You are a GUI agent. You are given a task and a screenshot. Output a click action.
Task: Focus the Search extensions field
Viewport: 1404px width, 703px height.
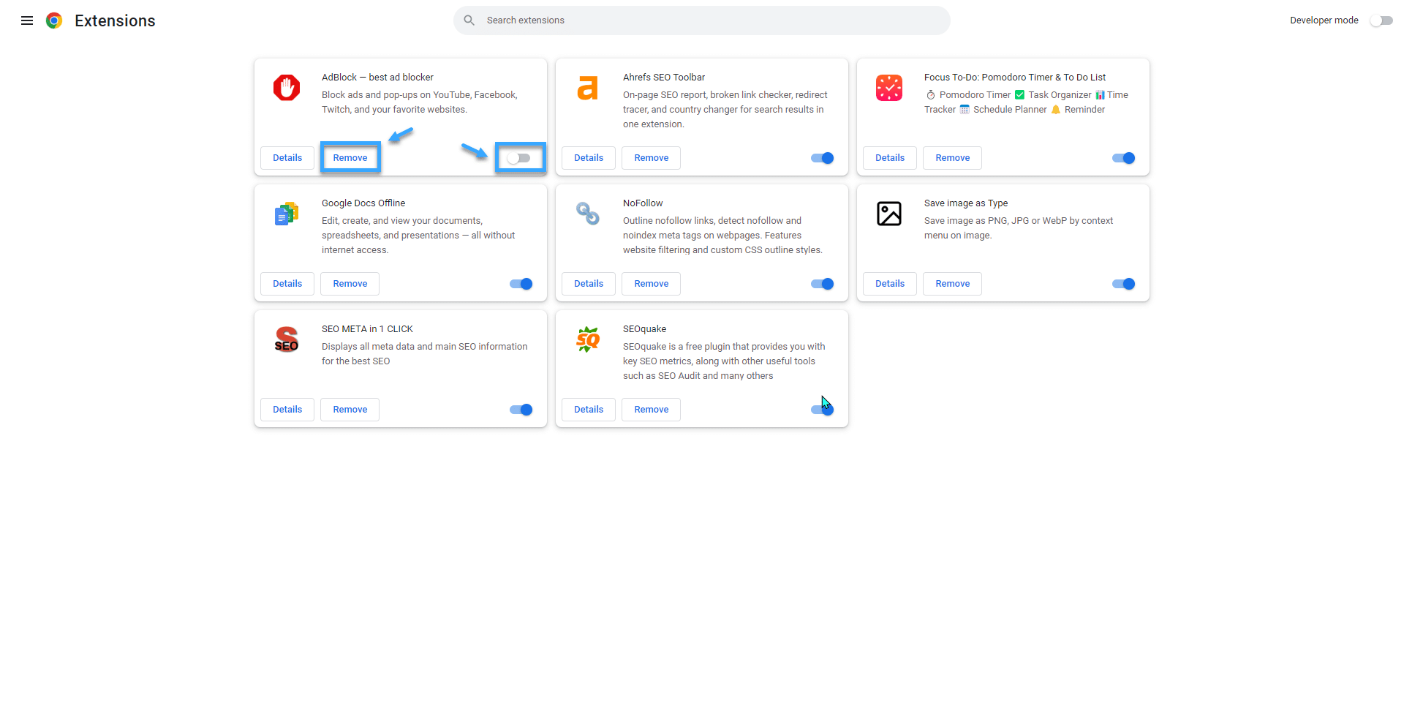702,20
